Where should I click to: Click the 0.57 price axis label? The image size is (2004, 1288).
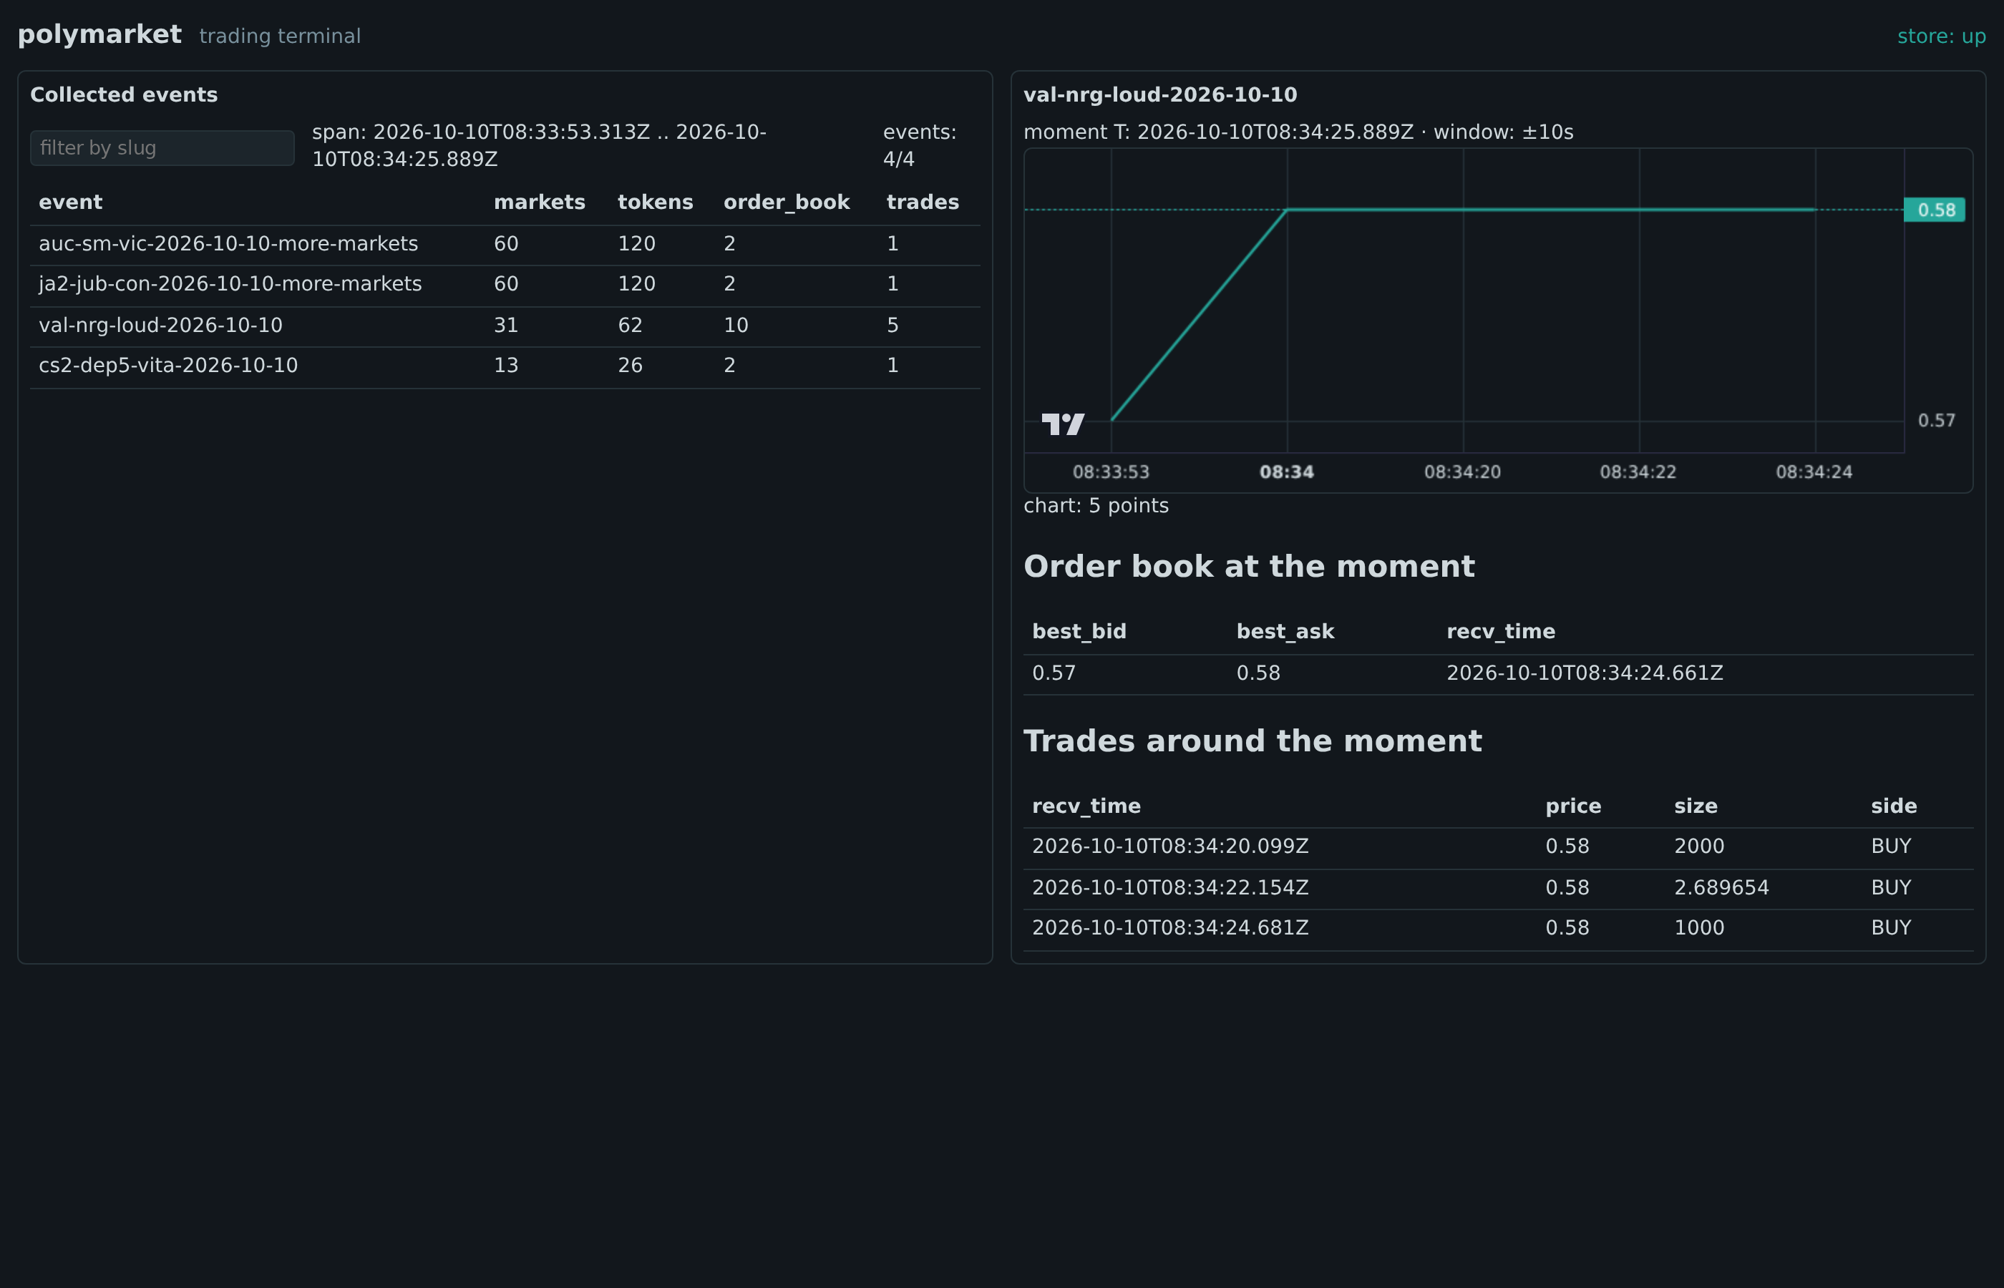coord(1936,421)
